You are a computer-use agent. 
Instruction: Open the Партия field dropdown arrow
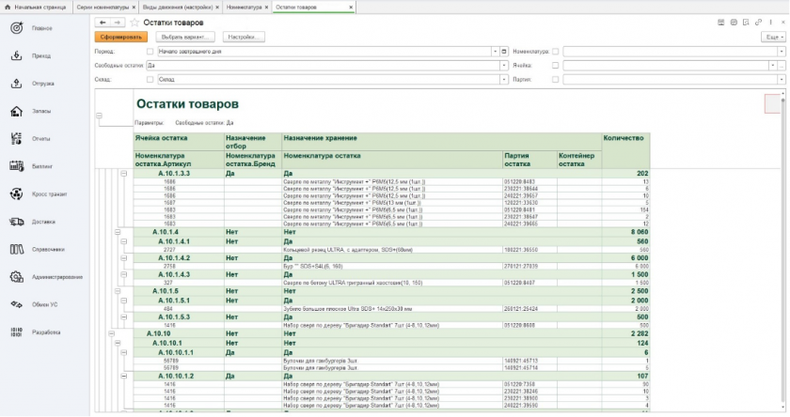click(x=782, y=80)
